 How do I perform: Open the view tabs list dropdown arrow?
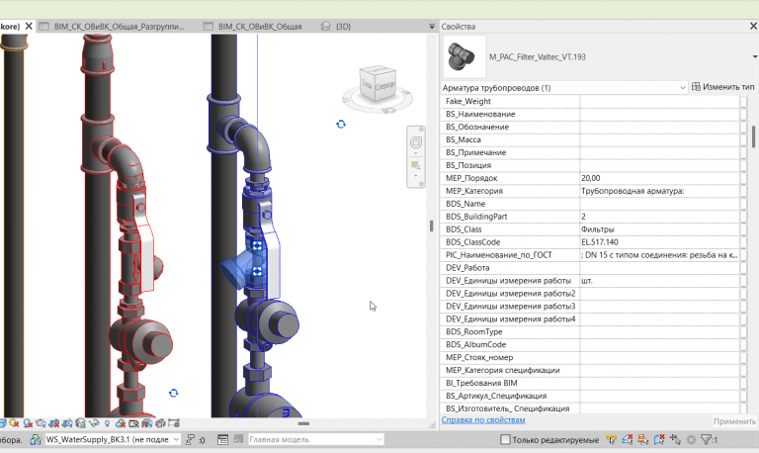click(432, 26)
